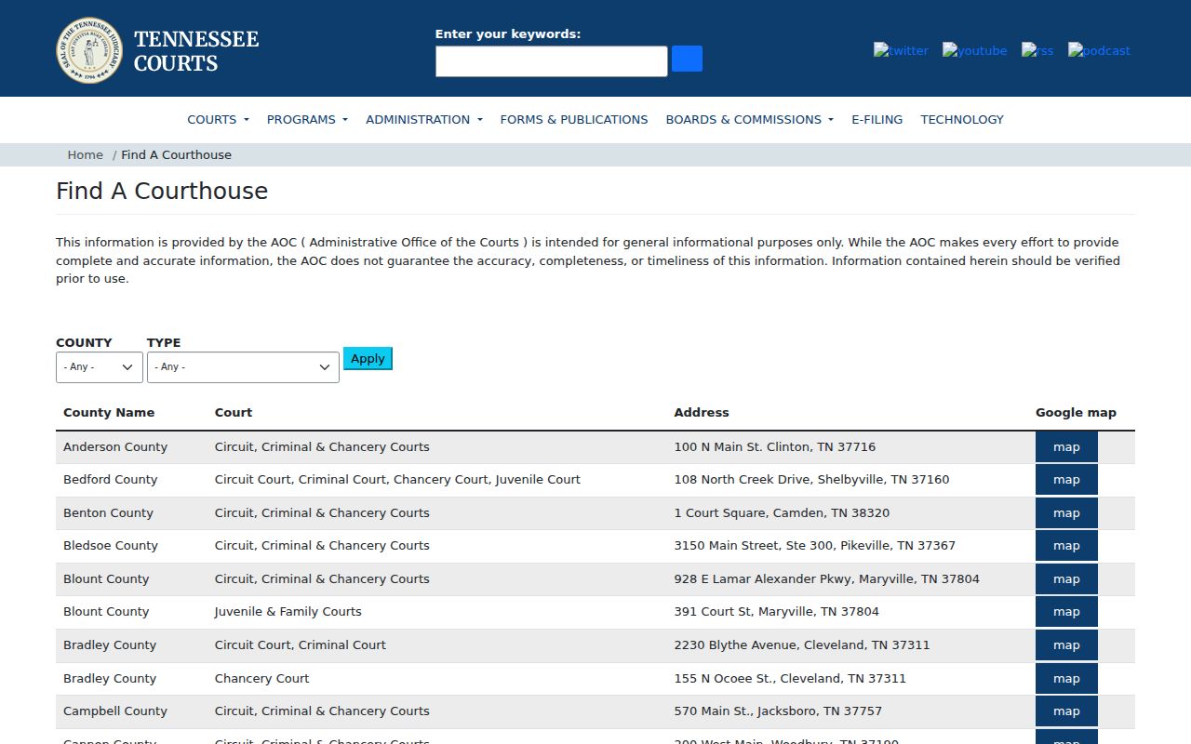Go to the Home breadcrumb

click(x=85, y=154)
